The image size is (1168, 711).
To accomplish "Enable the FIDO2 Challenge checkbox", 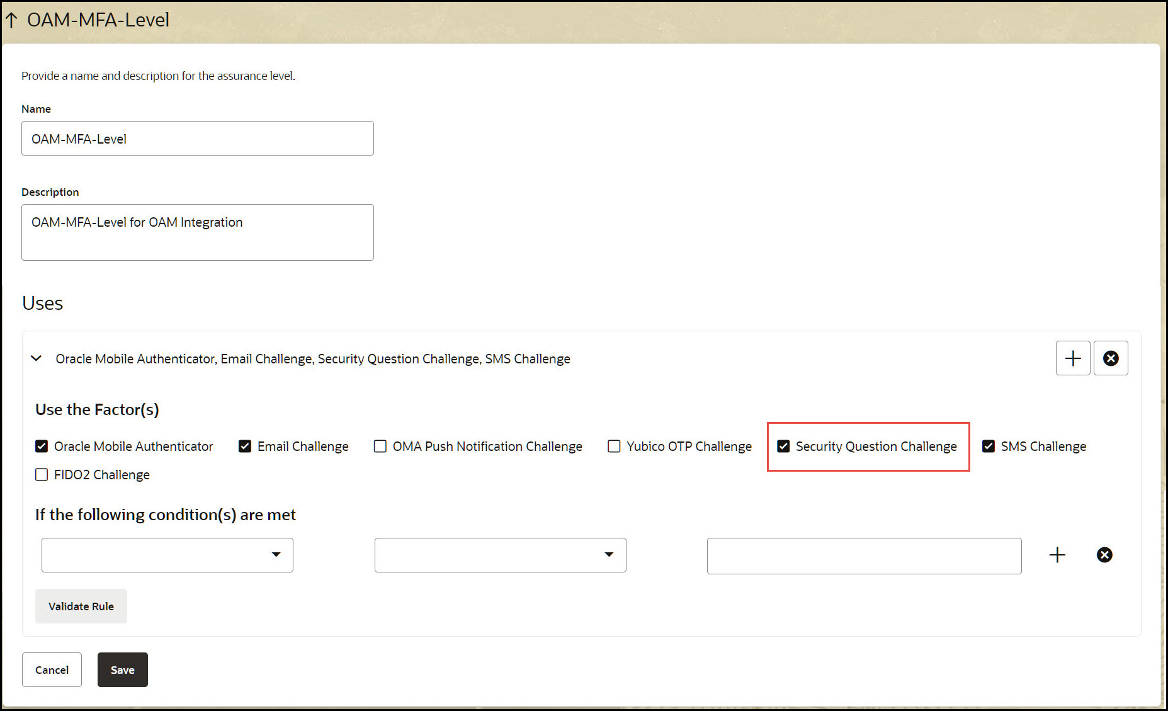I will coord(42,475).
